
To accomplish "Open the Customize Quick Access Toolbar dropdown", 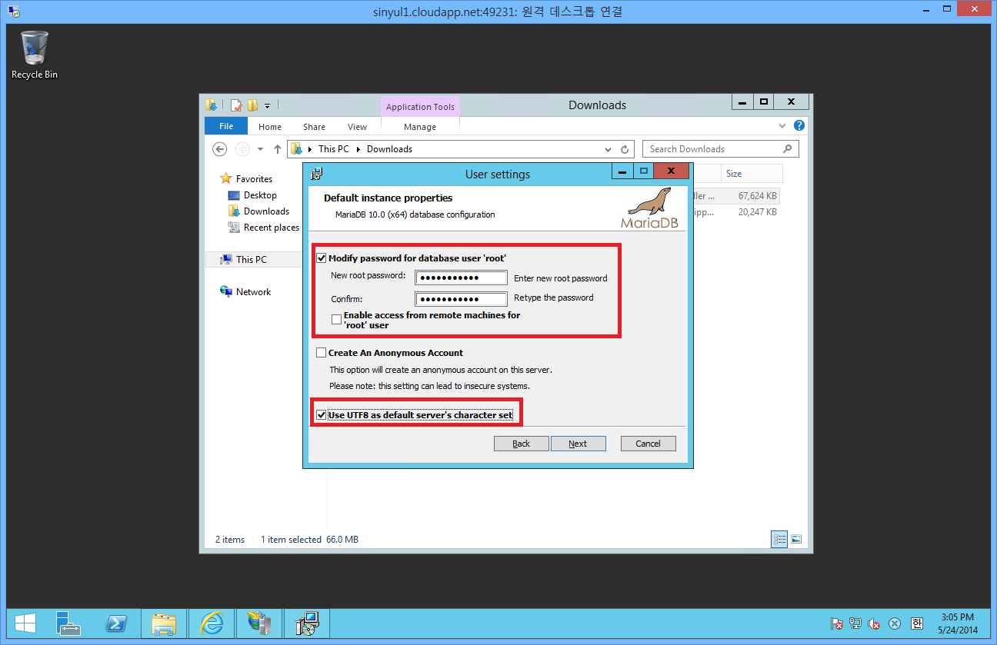I will pos(268,105).
